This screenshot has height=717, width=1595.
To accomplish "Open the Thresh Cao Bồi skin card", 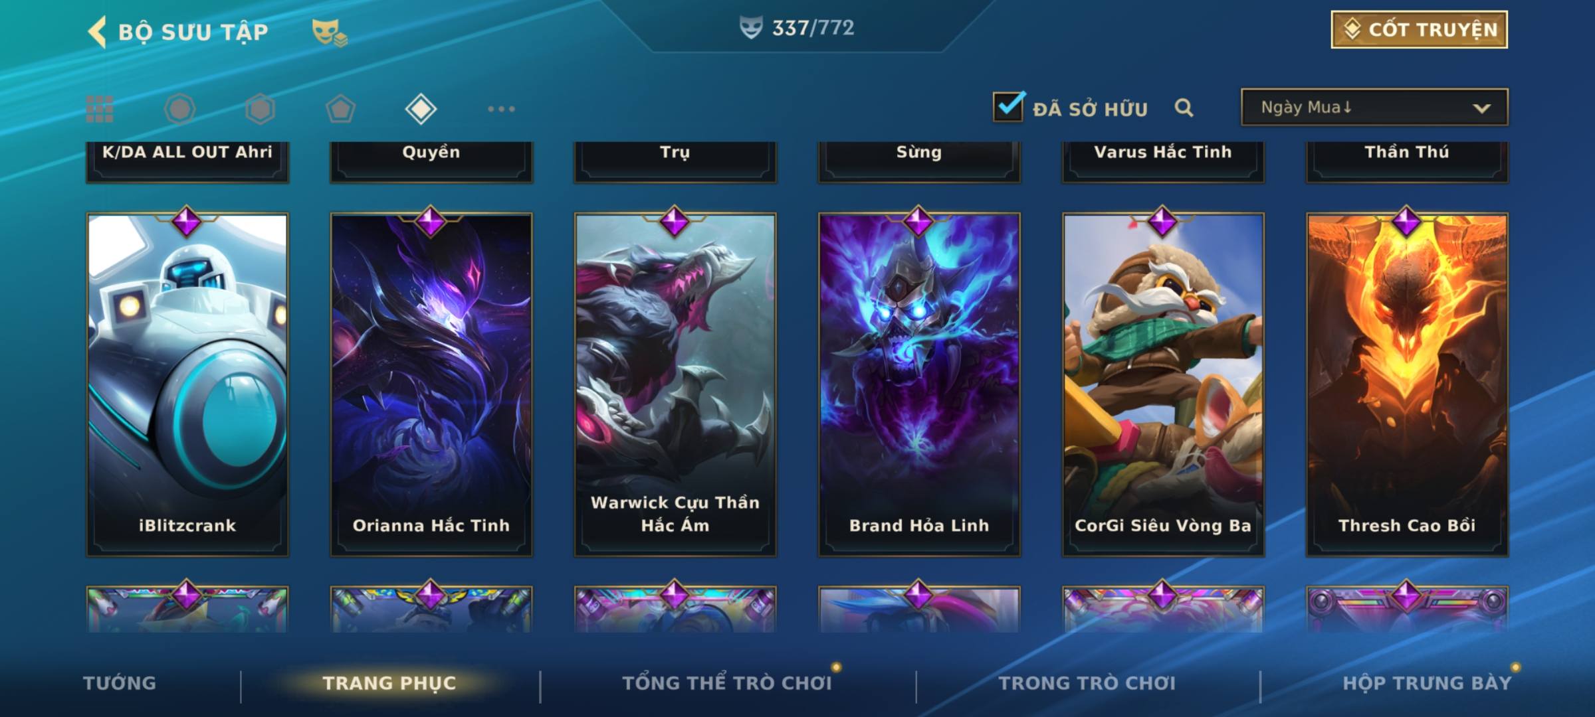I will 1407,384.
